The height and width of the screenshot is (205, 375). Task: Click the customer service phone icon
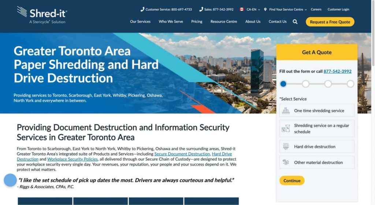click(142, 9)
